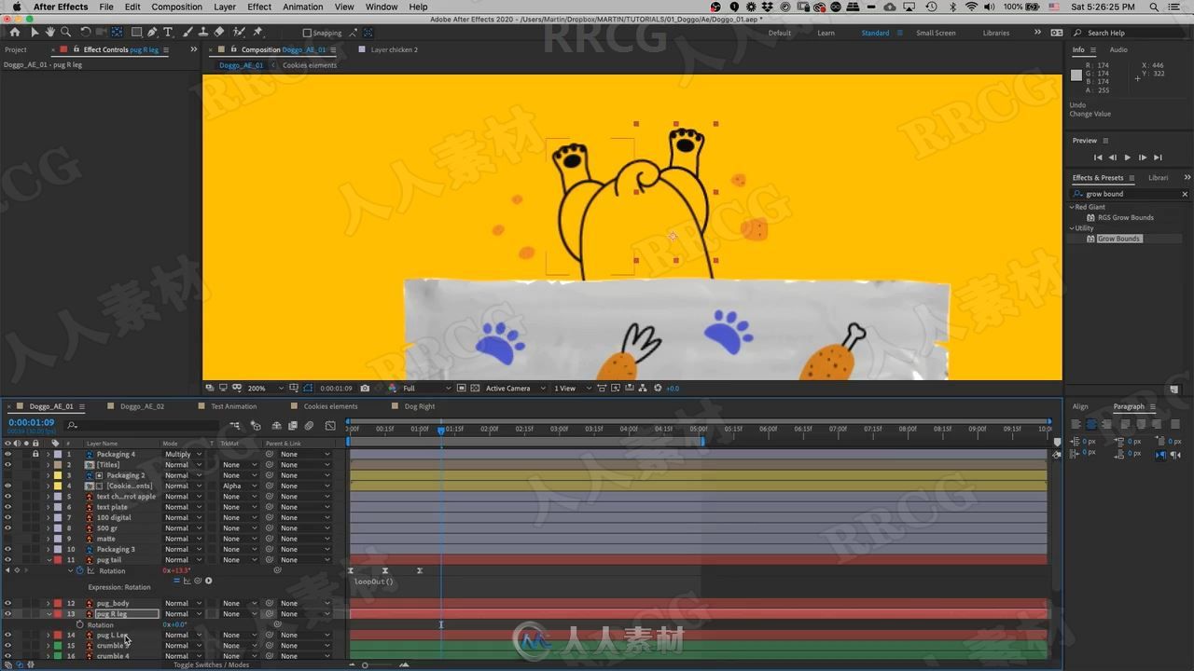Click the Draft 3D icon in timeline
1194x671 pixels.
coord(255,425)
